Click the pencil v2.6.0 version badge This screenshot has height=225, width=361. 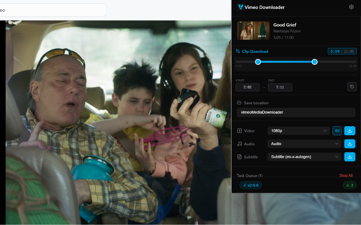click(250, 185)
